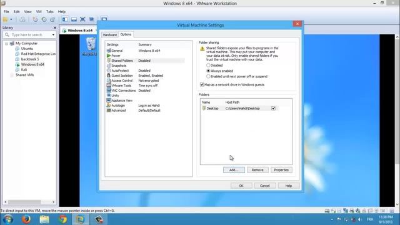Viewport: 400px width, 225px height.
Task: Select the Unity settings row icon
Action: pos(109,96)
